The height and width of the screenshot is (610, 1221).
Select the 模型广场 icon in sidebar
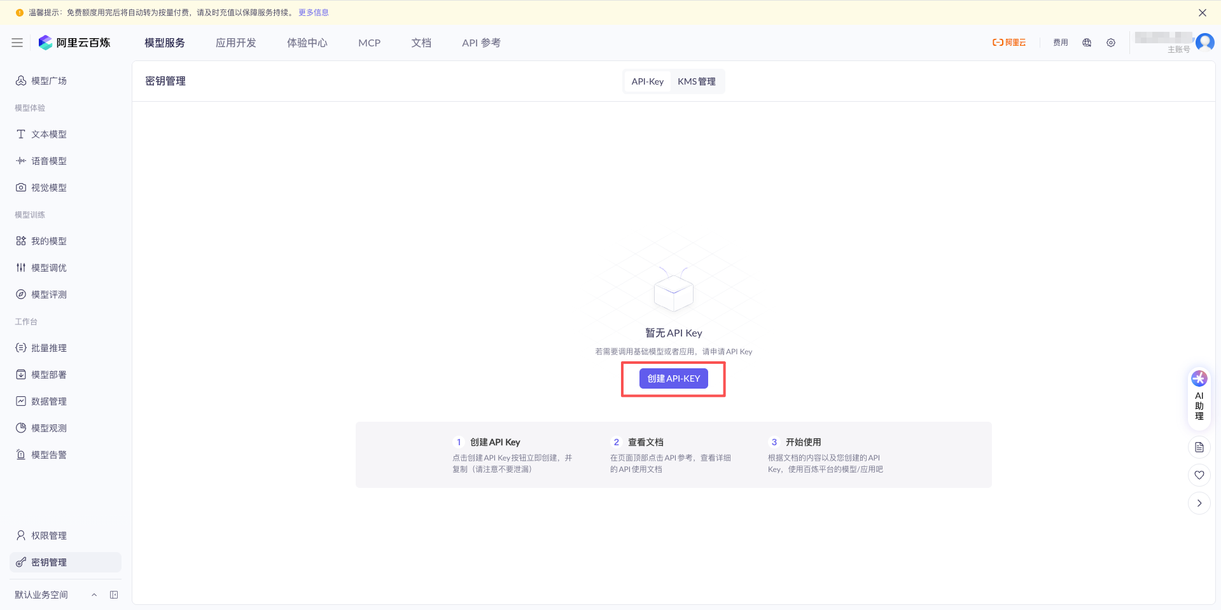click(20, 81)
